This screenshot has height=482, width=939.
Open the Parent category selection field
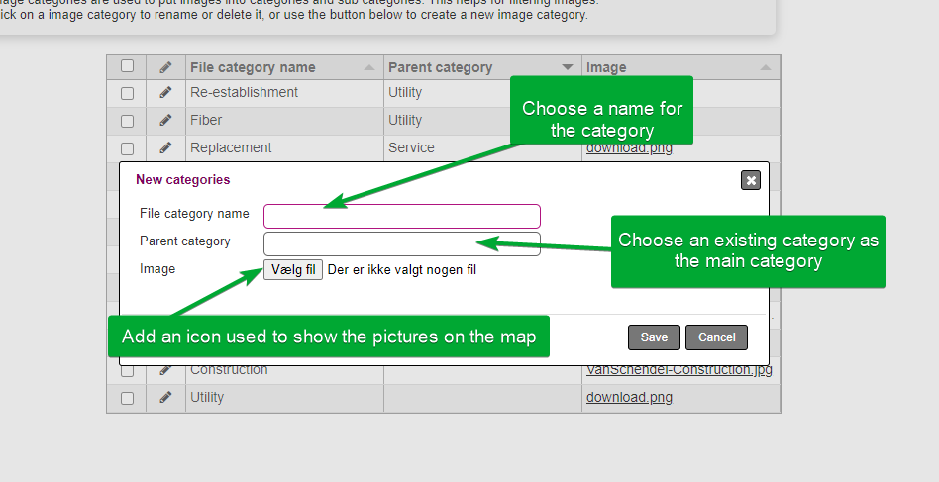pos(401,243)
